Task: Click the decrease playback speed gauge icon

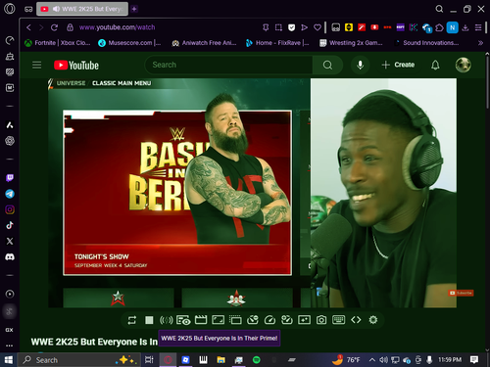Action: tap(253, 320)
